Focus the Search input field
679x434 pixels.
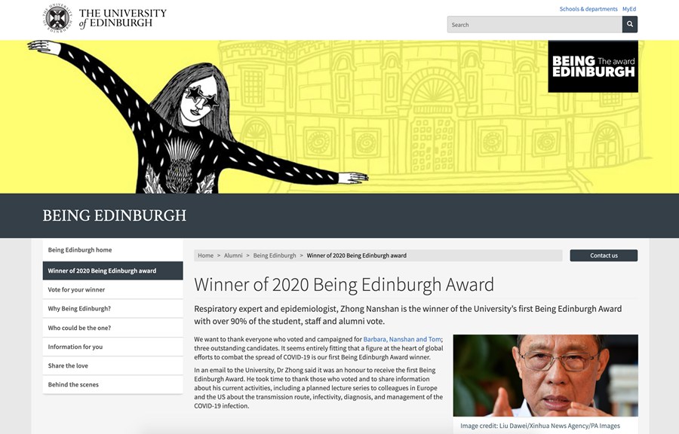tap(534, 25)
